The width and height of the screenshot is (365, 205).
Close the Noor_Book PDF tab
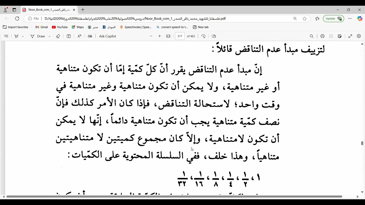[x=74, y=10]
